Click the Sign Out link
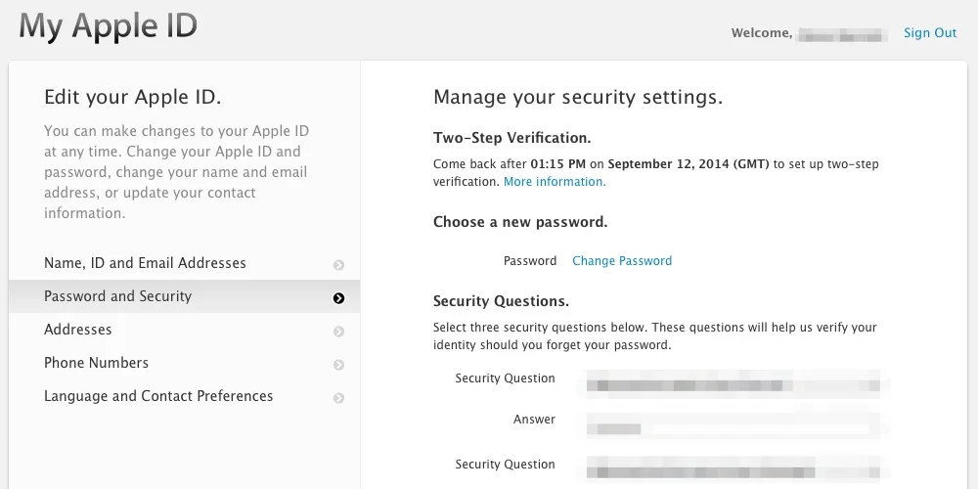Screen dimensions: 978x489 [x=930, y=33]
